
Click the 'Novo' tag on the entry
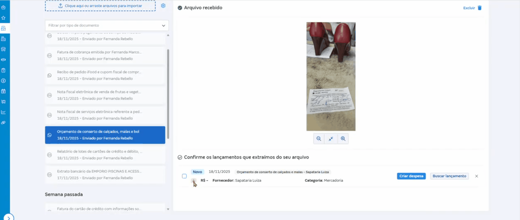point(197,172)
